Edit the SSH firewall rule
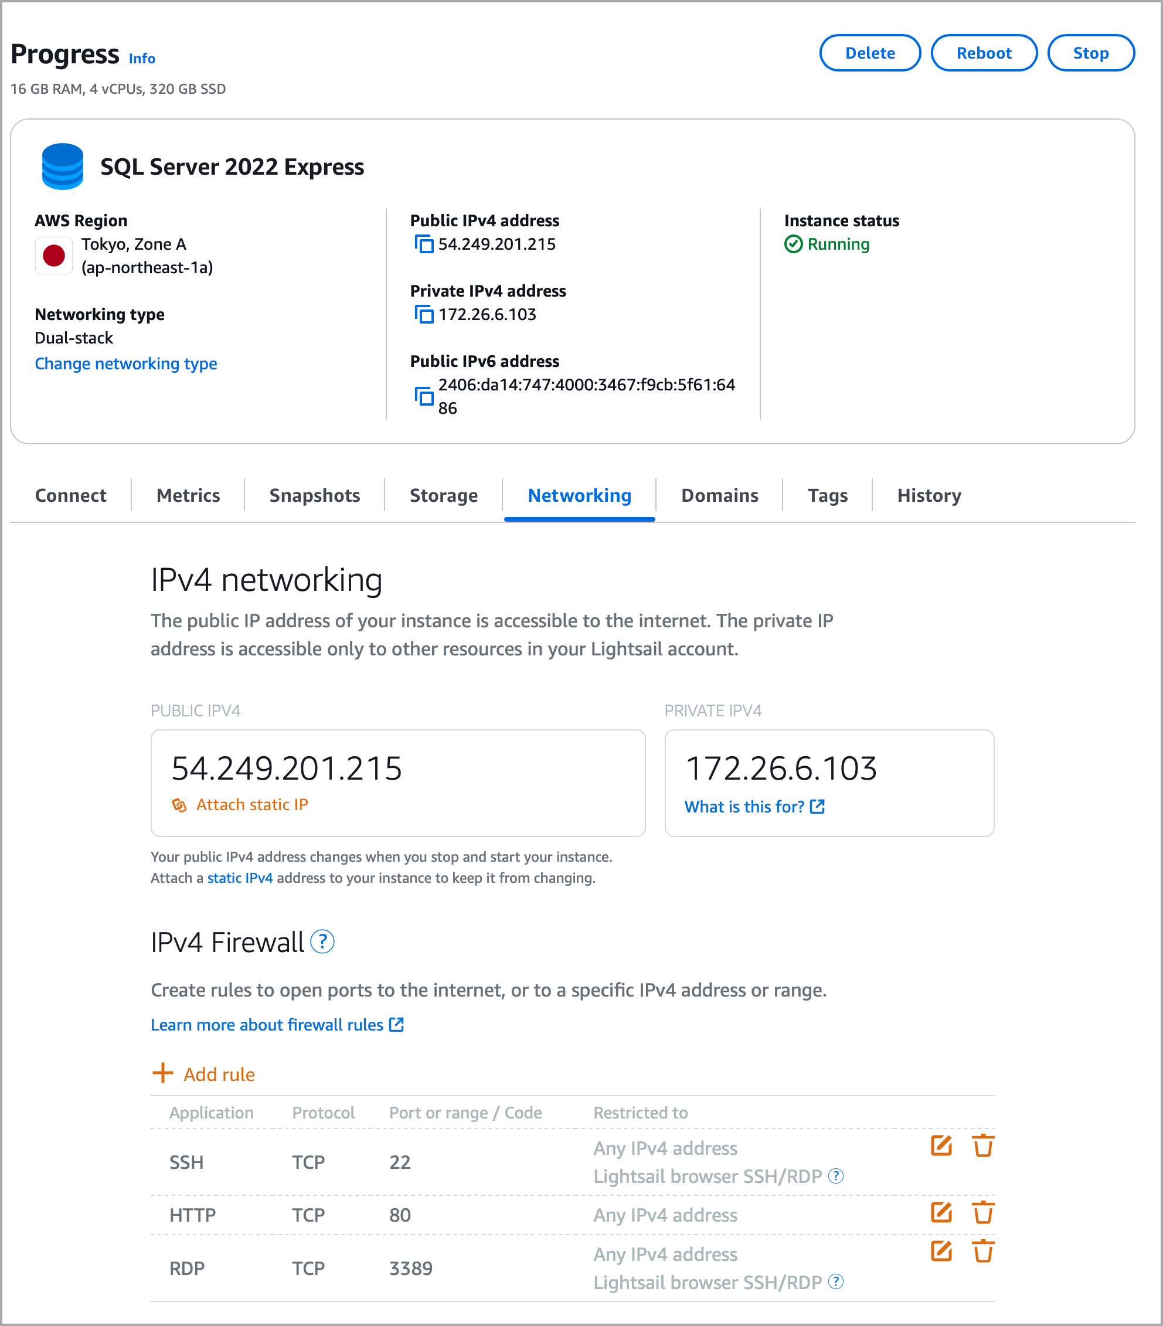Screen dimensions: 1163x1326 point(940,1145)
